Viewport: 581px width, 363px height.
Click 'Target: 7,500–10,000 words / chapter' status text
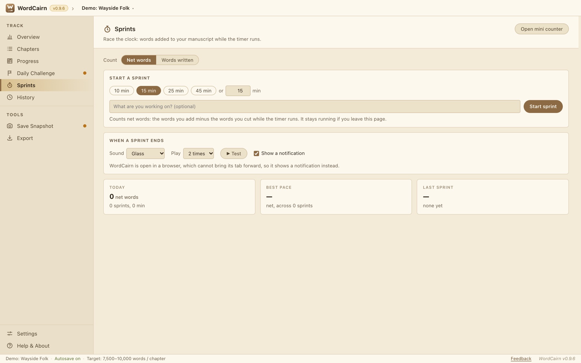pos(126,359)
